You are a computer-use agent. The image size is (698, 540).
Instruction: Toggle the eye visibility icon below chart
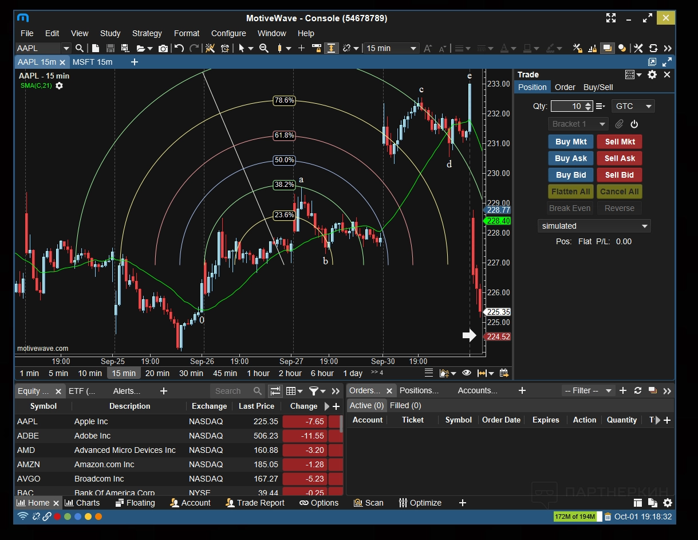click(x=467, y=373)
